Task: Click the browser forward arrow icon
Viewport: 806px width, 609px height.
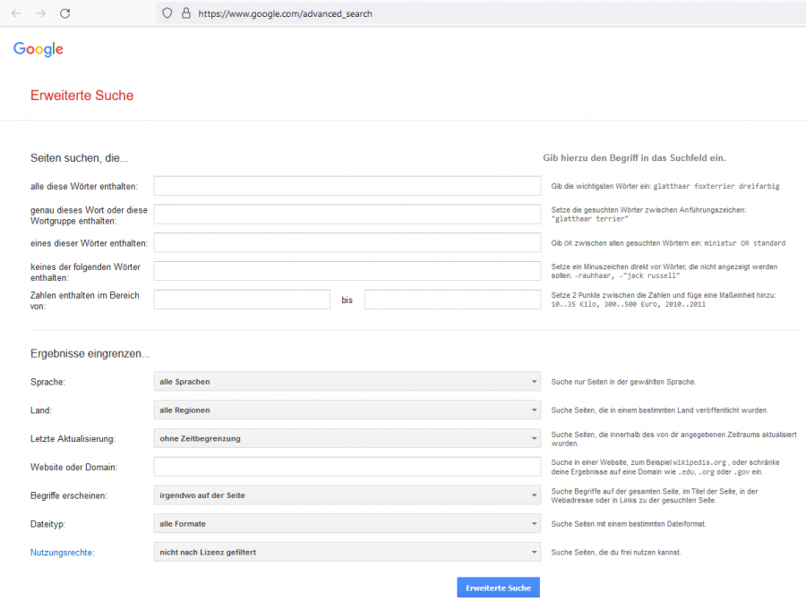Action: click(x=40, y=13)
